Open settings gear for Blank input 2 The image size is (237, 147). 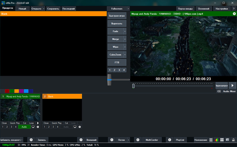80,127
